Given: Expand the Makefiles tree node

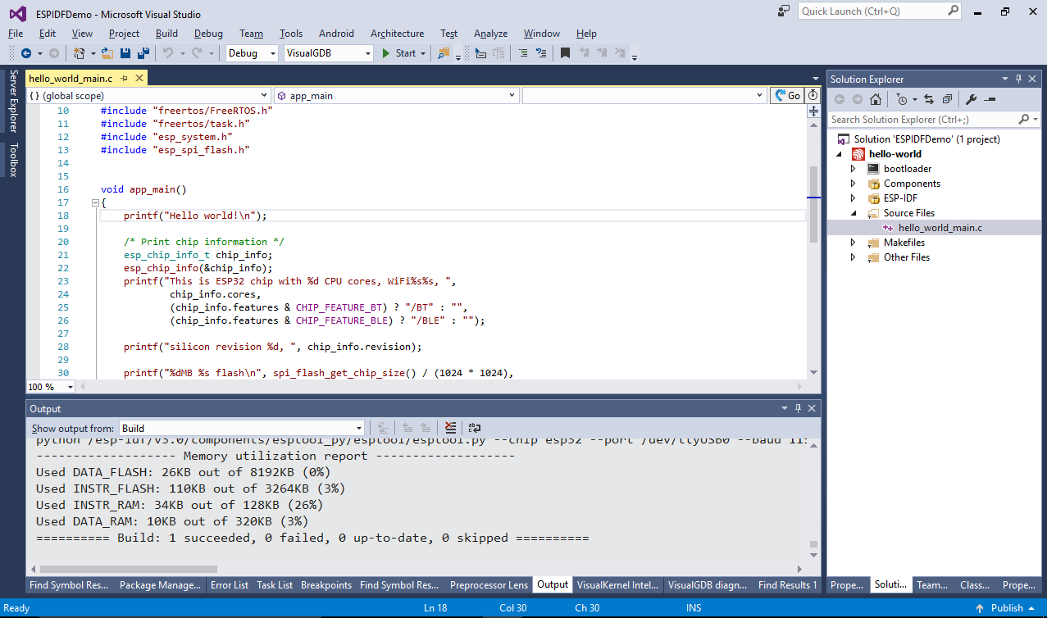Looking at the screenshot, I should pyautogui.click(x=853, y=243).
